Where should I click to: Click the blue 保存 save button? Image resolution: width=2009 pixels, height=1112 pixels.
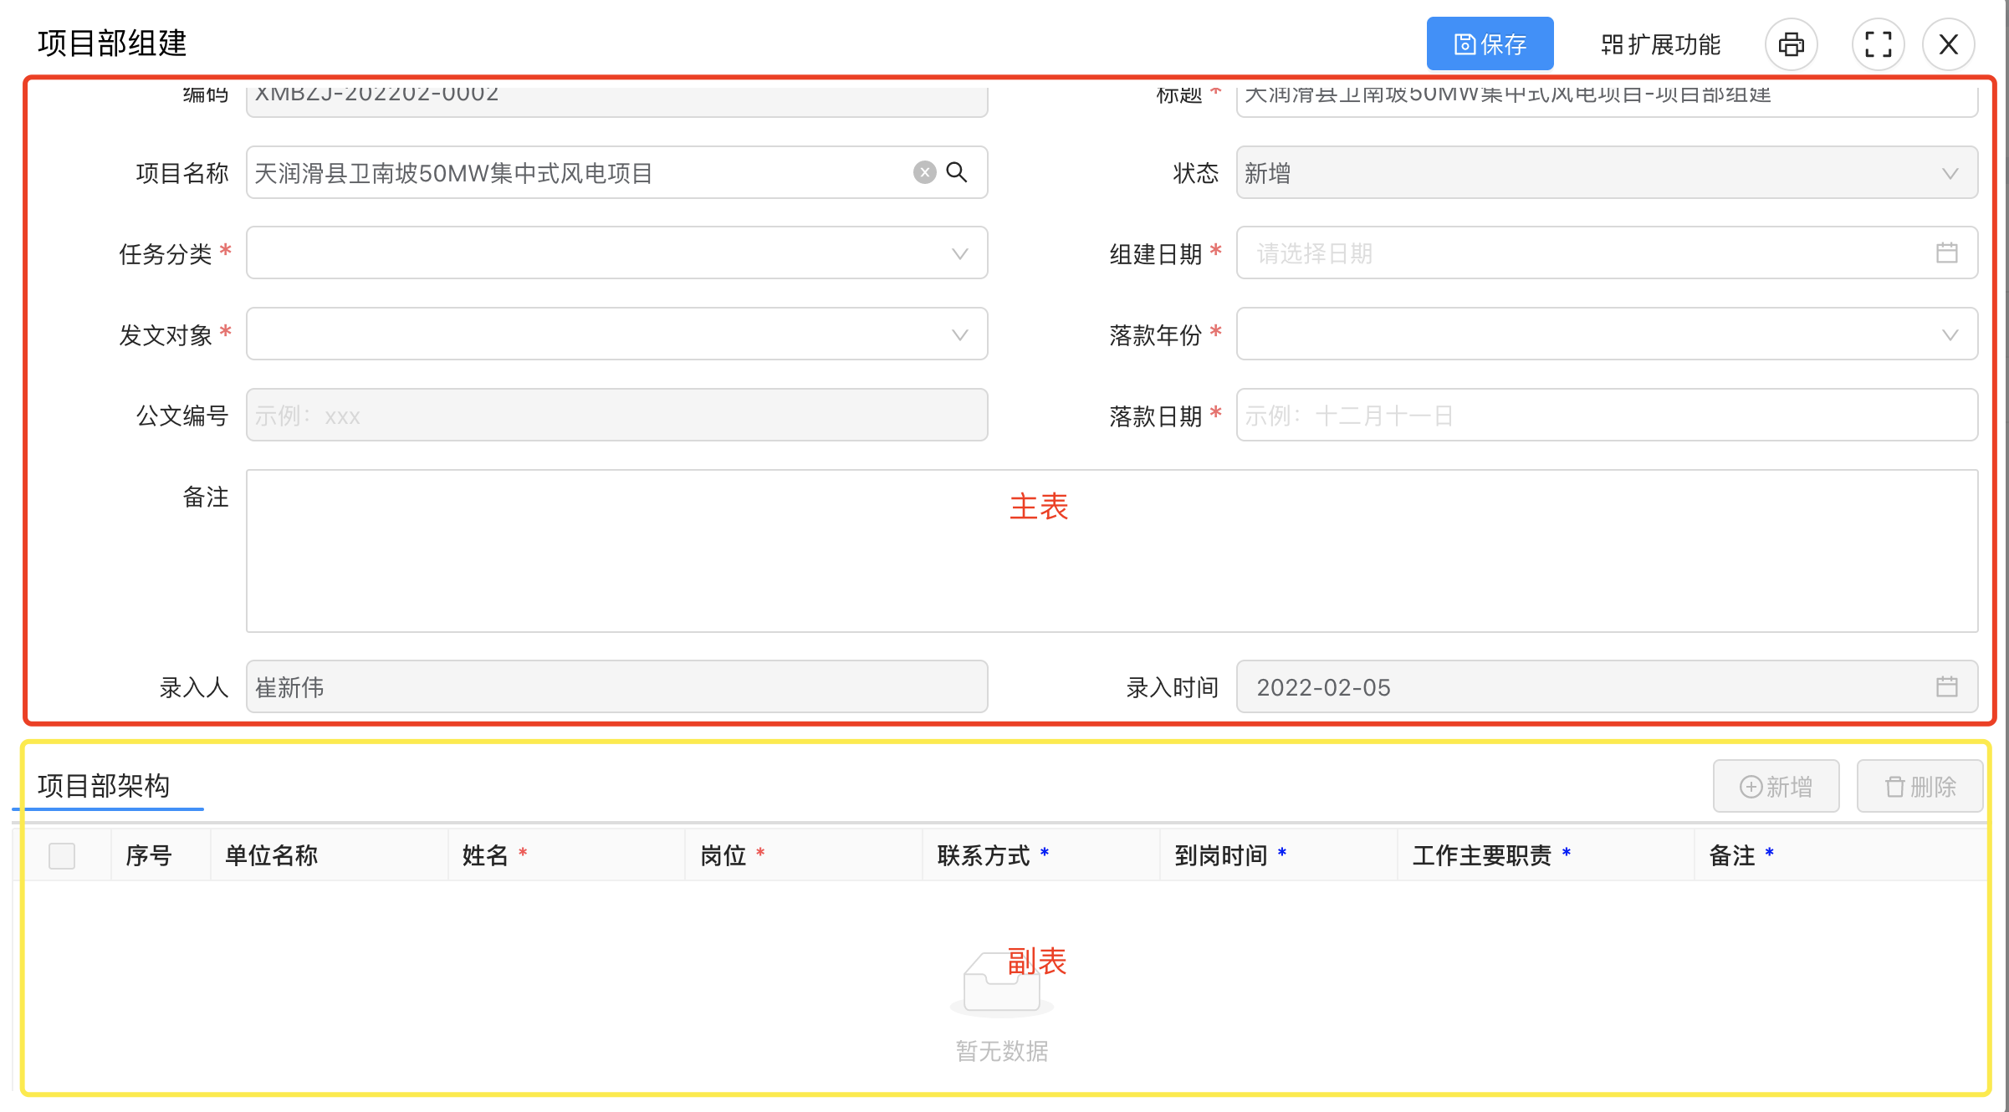(x=1490, y=43)
